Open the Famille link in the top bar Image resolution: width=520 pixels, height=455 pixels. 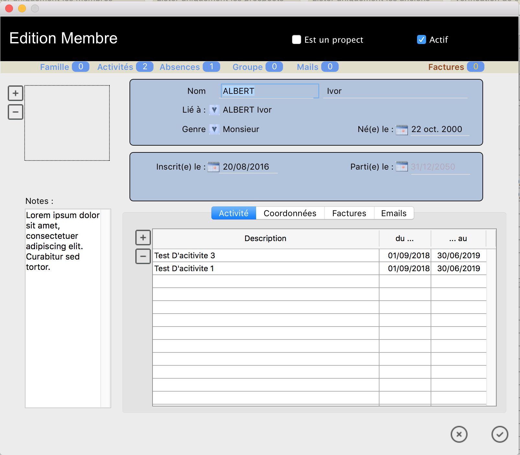pyautogui.click(x=54, y=67)
